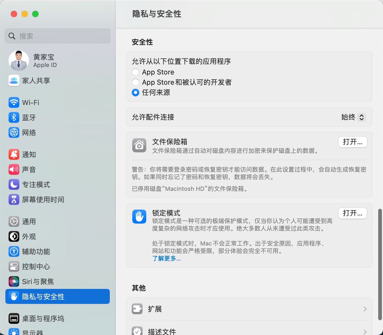Select the 任何来源 radio button
383x335 pixels.
136,92
